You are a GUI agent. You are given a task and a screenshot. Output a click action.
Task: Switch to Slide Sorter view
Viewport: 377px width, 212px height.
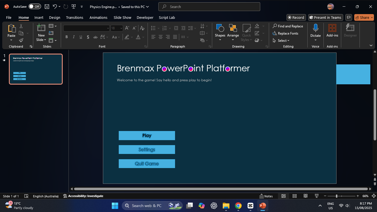tap(295, 196)
